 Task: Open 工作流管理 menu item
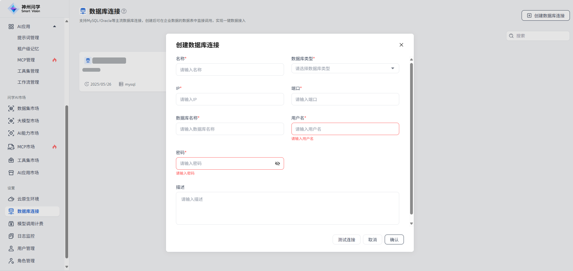(28, 82)
